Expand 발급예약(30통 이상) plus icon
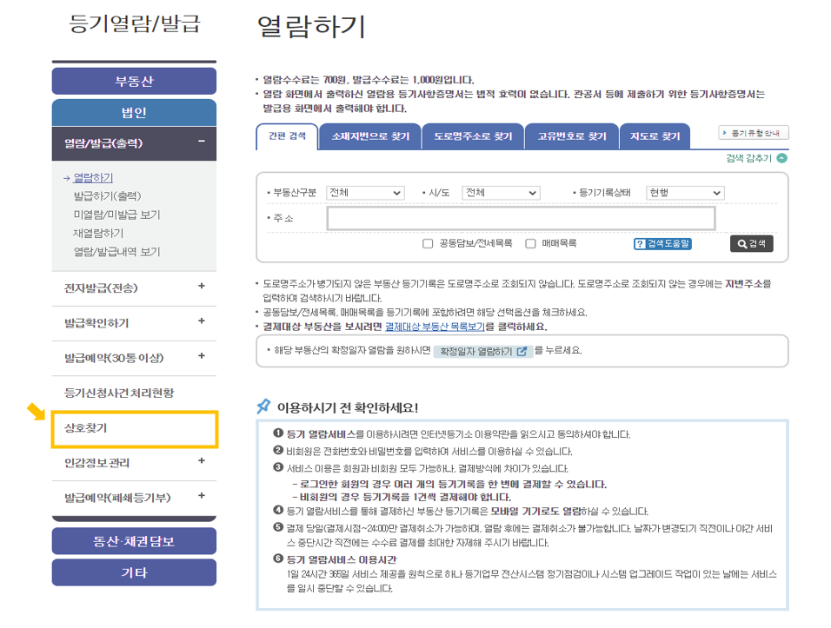 pos(202,356)
